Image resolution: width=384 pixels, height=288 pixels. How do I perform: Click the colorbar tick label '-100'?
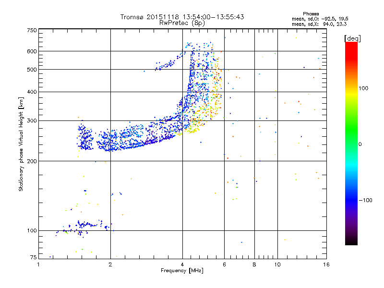pyautogui.click(x=365, y=200)
